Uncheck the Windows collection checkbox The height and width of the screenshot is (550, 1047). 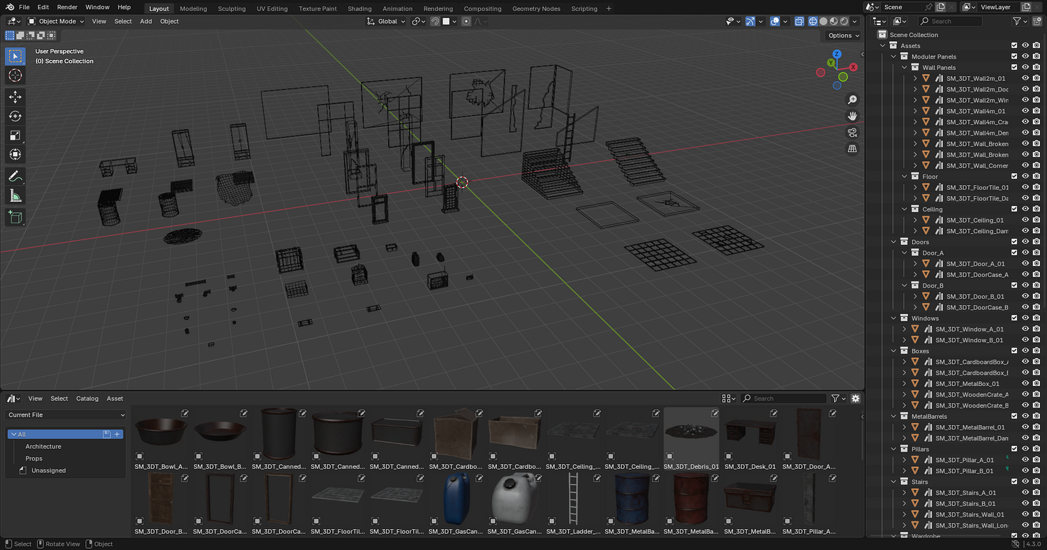[x=1014, y=318]
